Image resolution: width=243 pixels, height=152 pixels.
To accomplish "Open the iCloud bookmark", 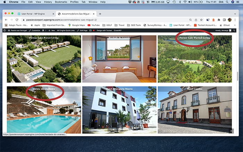I will click(225, 25).
